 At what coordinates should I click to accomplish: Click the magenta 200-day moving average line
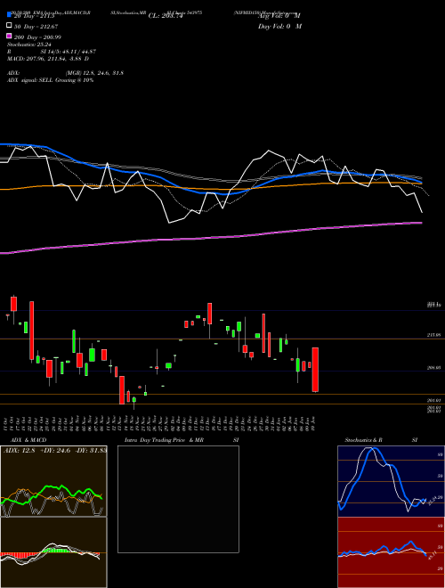coord(210,238)
